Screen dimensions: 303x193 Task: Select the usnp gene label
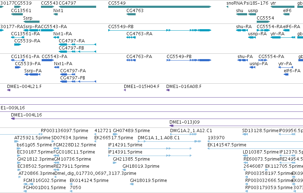coord(253,11)
